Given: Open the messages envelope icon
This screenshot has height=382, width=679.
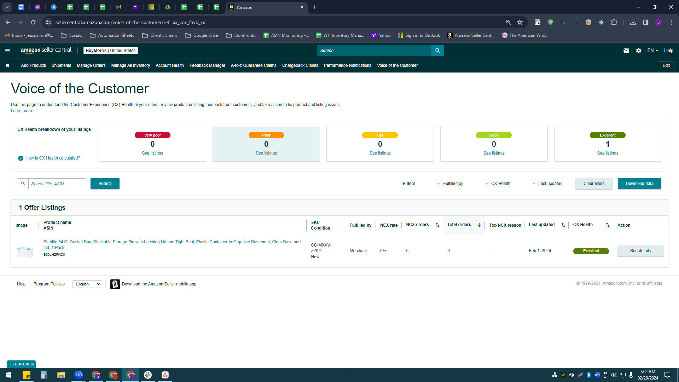Looking at the screenshot, I should coord(626,51).
